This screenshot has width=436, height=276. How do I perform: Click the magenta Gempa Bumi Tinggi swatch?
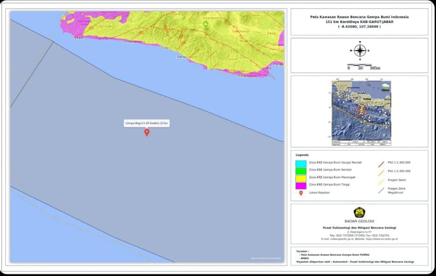point(301,186)
